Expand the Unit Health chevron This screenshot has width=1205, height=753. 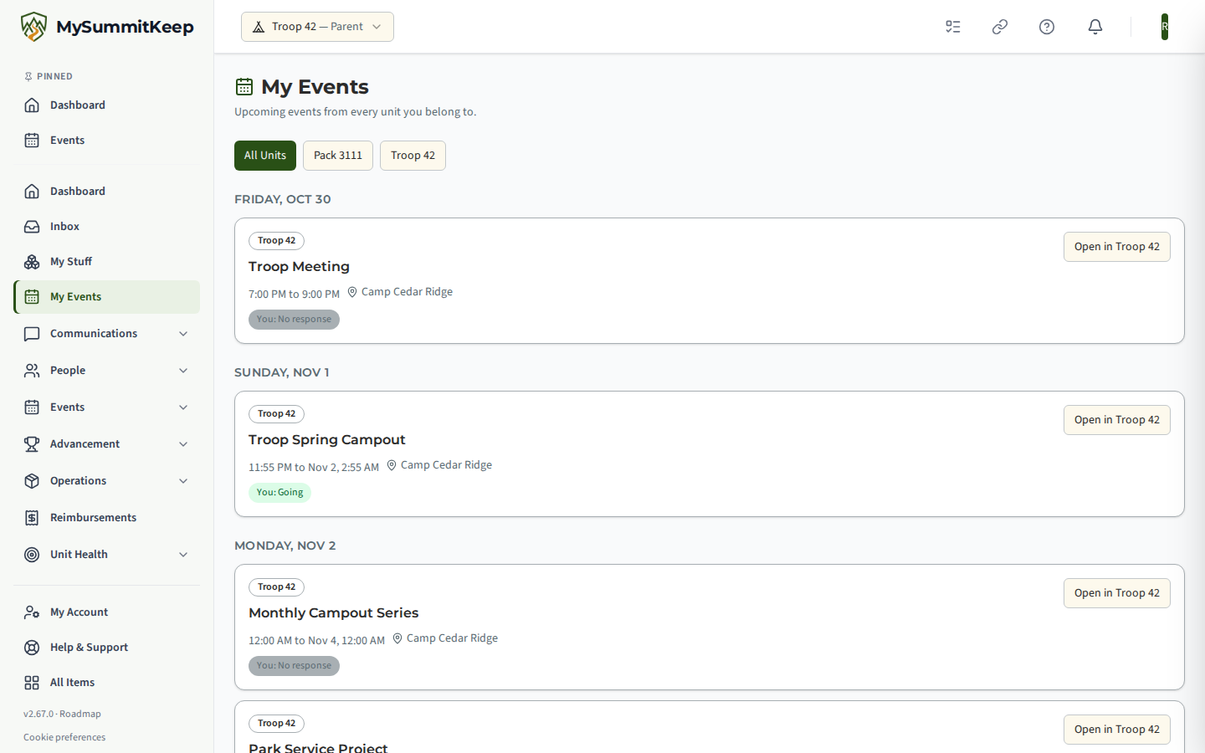183,555
